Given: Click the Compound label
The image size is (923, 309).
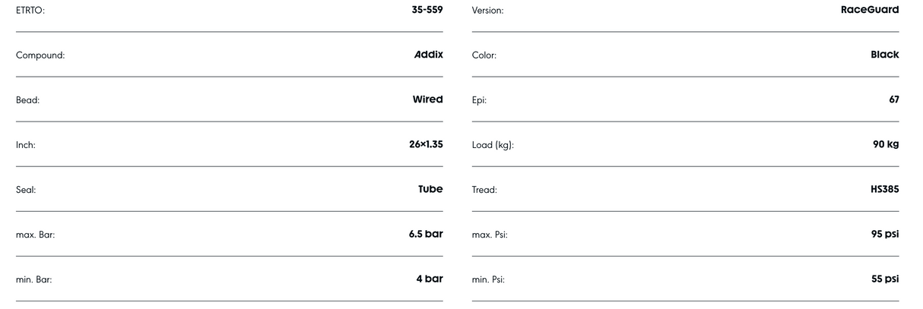Looking at the screenshot, I should click(40, 55).
